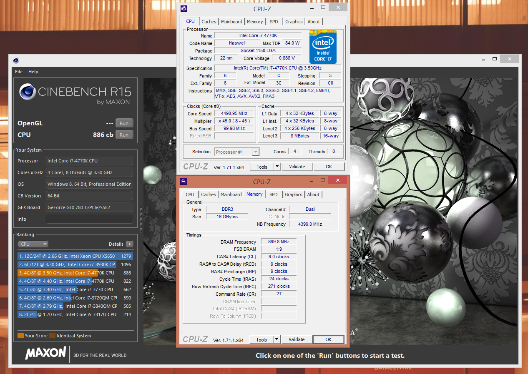
Task: Switch to Mainboard tab in upper CPU-Z
Action: pos(231,22)
